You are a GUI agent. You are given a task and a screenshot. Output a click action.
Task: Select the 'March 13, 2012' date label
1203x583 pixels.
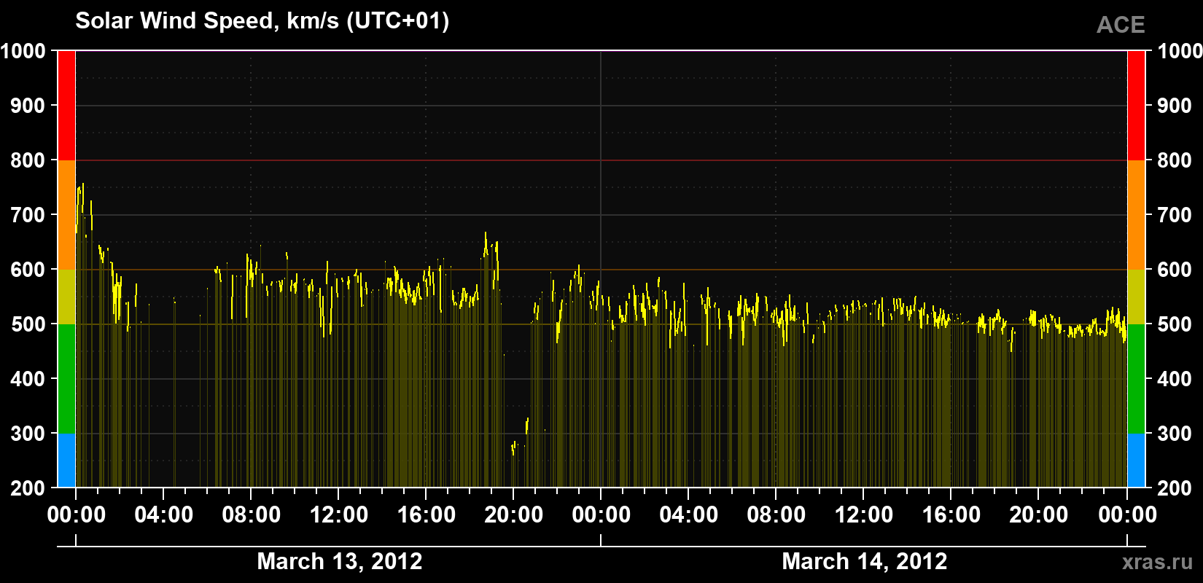340,561
